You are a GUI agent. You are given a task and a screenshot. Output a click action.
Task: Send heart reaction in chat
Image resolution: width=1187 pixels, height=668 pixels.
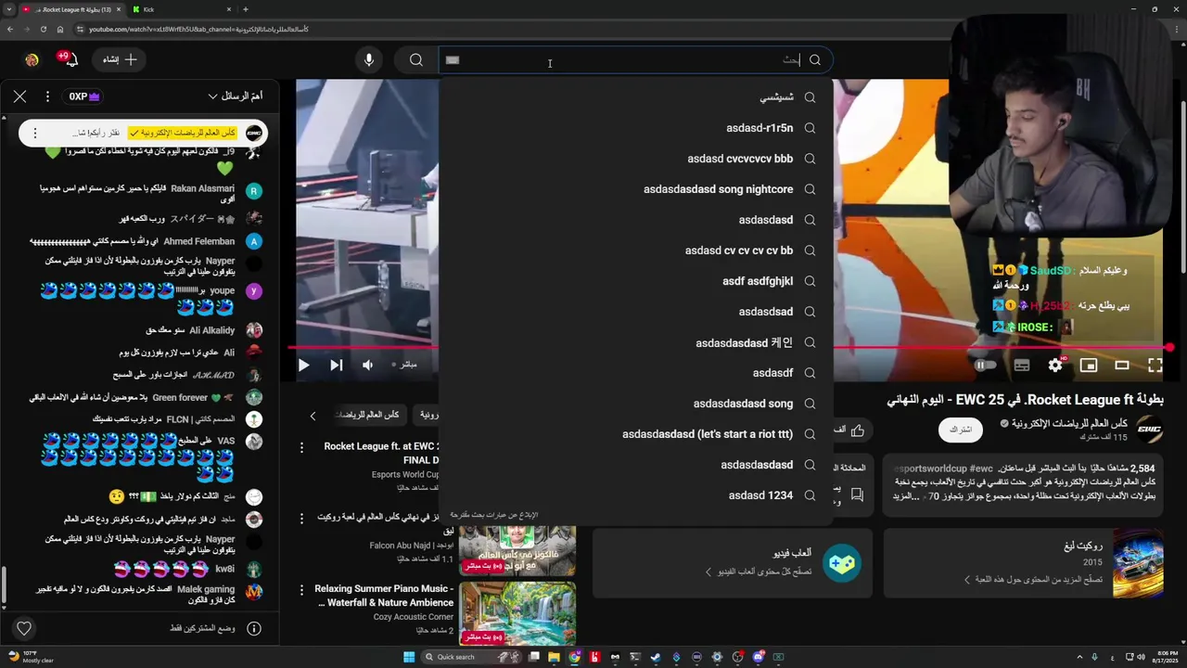point(24,628)
